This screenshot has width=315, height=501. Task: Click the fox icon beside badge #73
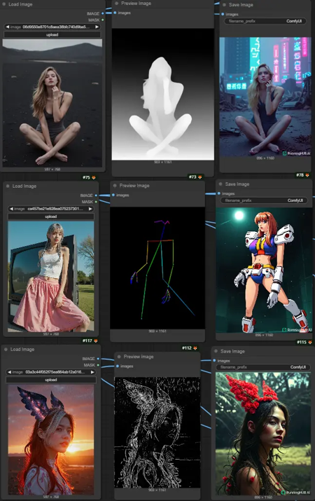point(199,177)
